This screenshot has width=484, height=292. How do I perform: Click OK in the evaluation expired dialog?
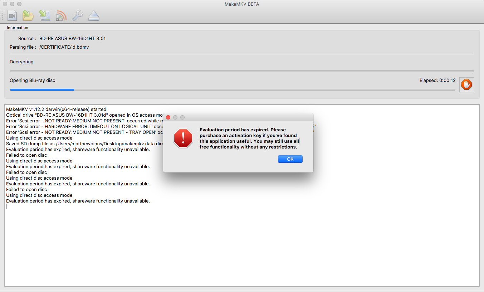pyautogui.click(x=290, y=159)
